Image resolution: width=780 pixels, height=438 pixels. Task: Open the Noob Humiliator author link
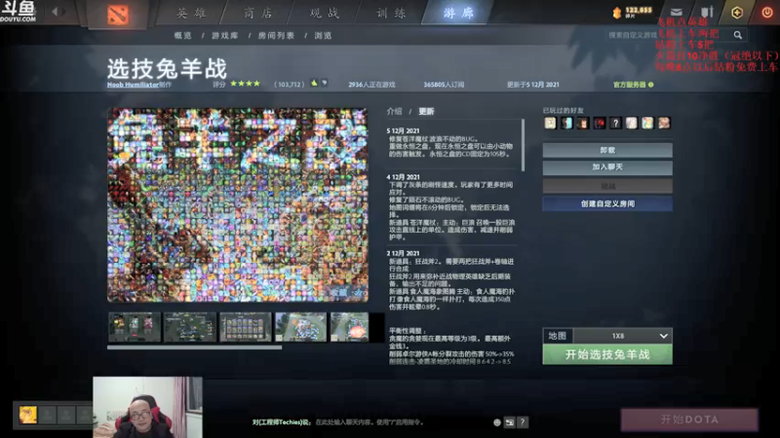133,85
